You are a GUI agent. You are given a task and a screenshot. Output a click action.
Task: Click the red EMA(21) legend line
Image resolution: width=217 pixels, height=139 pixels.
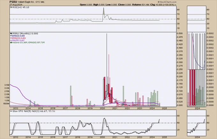tap(11, 38)
